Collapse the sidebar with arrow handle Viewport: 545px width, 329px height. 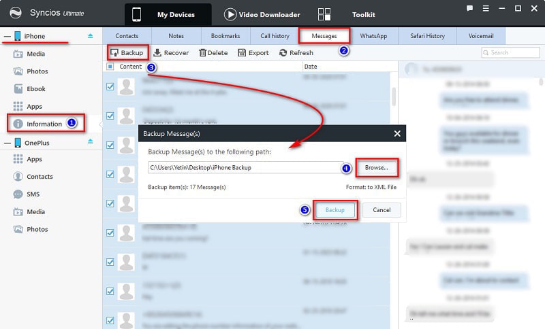pyautogui.click(x=101, y=124)
